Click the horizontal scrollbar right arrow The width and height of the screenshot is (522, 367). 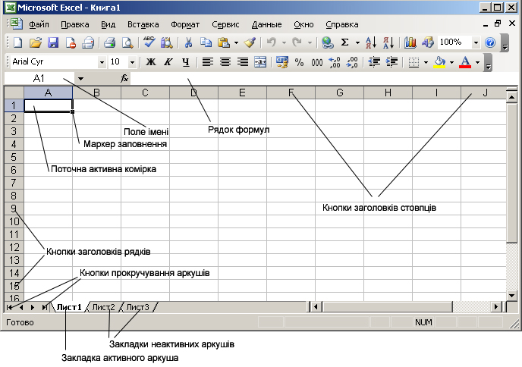click(496, 307)
